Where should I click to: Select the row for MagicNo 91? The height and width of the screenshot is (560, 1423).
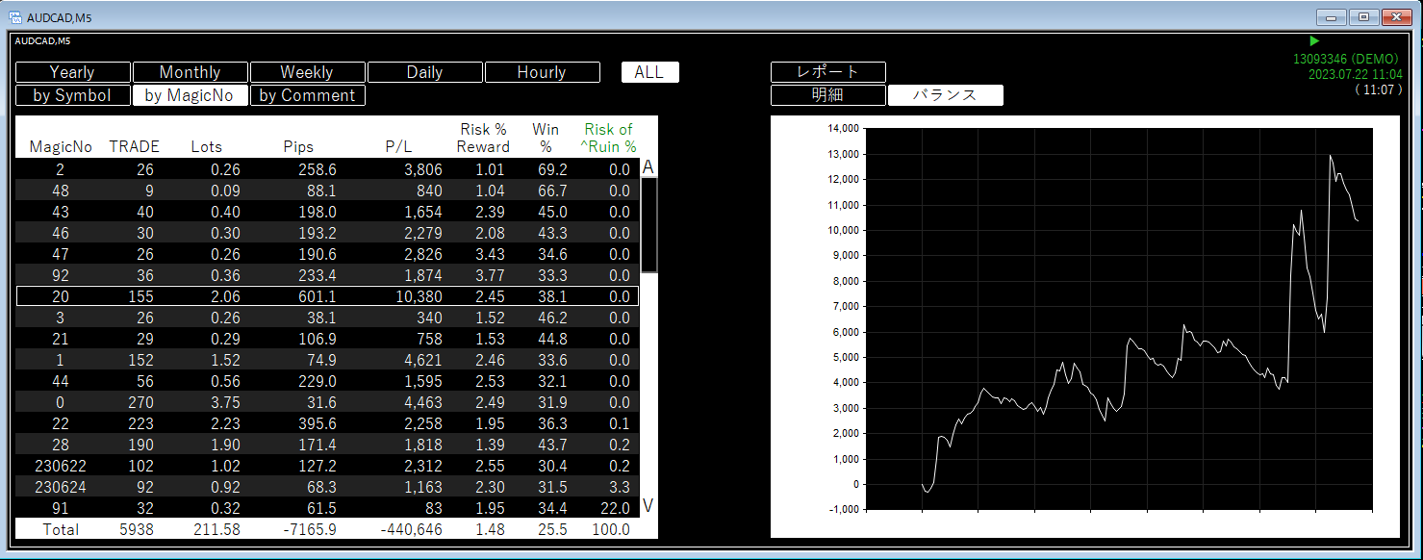pos(327,508)
